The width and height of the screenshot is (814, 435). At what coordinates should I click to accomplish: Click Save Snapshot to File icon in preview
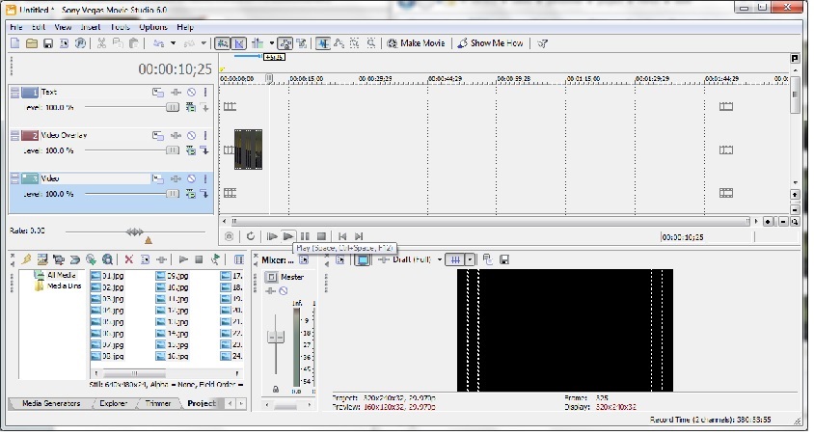(x=504, y=260)
